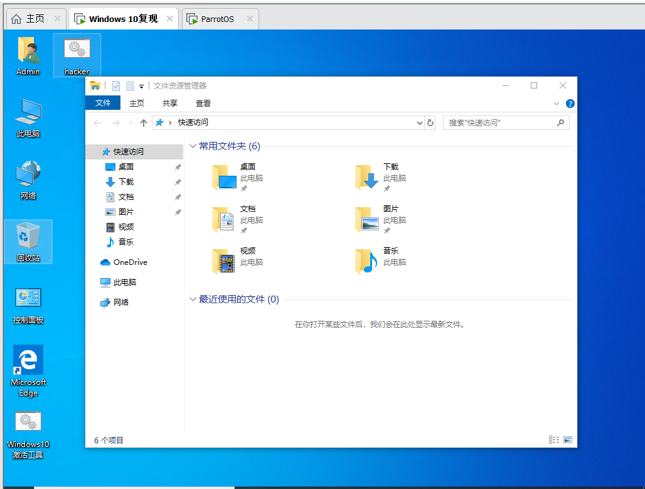
Task: Select the 文档 folder in frequent folders
Action: 238,219
